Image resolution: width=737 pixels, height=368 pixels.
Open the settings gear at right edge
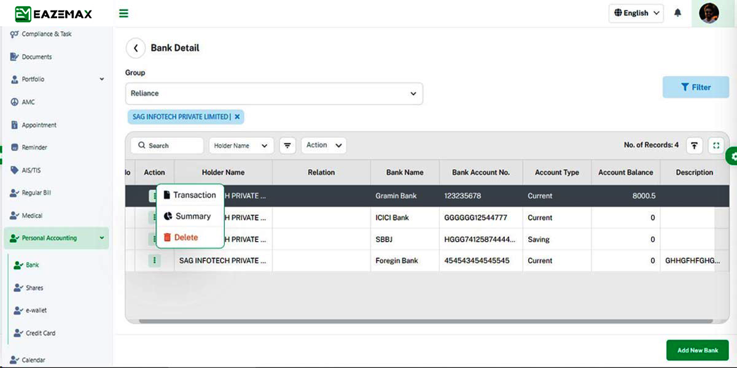coord(733,157)
